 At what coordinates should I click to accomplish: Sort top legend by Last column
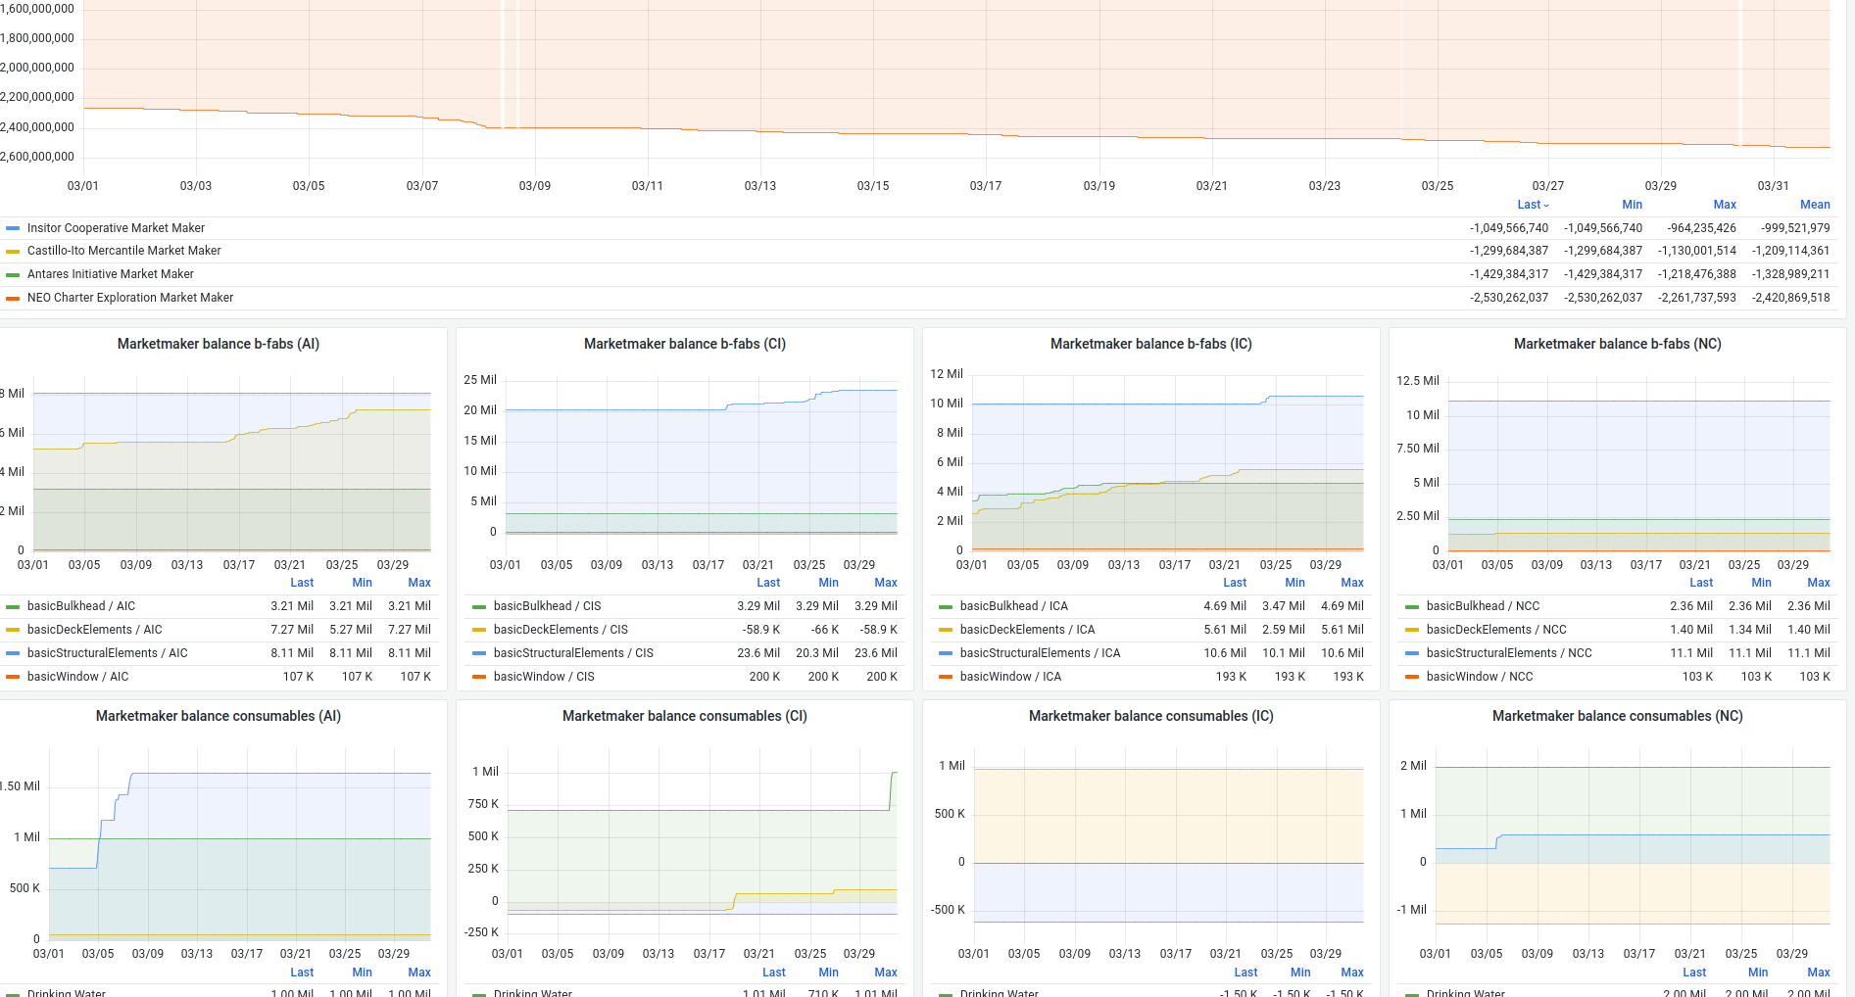[1533, 205]
